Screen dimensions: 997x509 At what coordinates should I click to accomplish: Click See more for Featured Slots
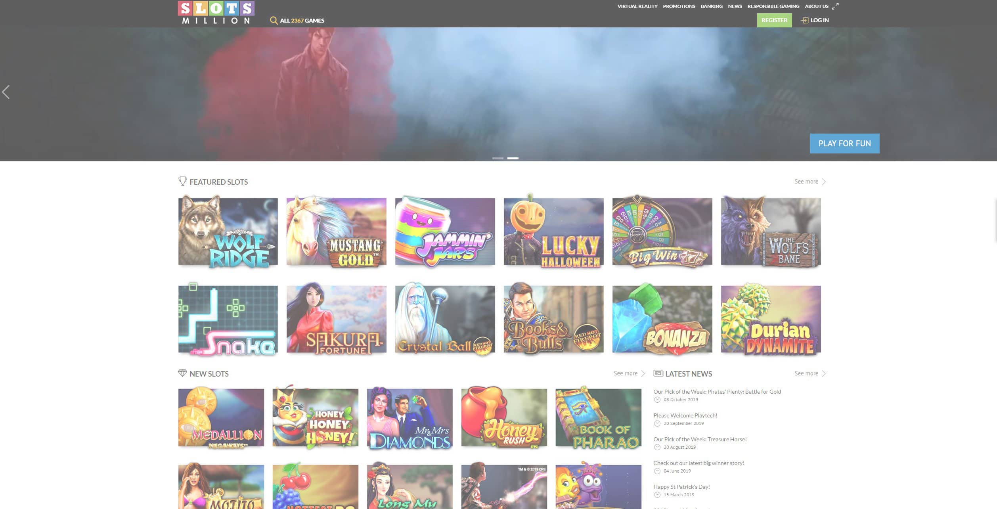pyautogui.click(x=806, y=182)
